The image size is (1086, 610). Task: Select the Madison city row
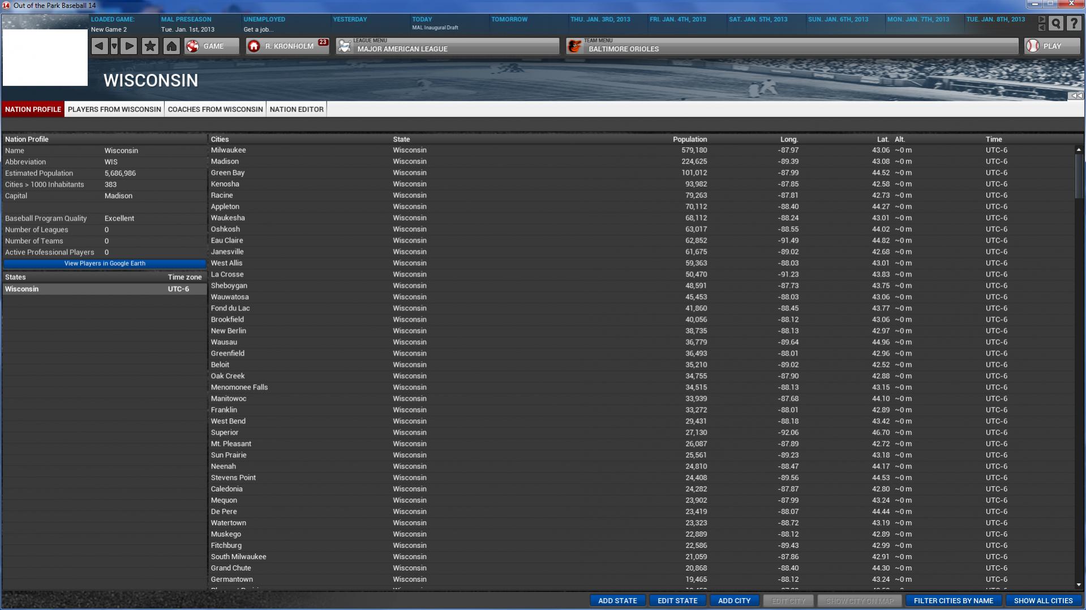click(x=642, y=162)
